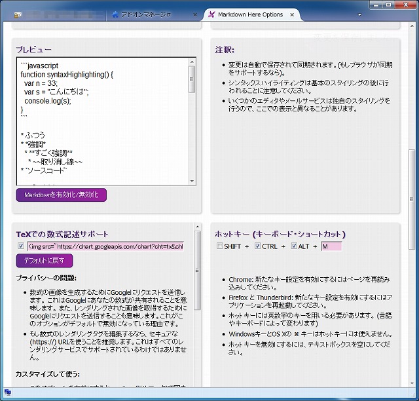Viewport: 419px width, 401px height.
Task: Click the main page scroll up arrow
Action: (x=412, y=26)
